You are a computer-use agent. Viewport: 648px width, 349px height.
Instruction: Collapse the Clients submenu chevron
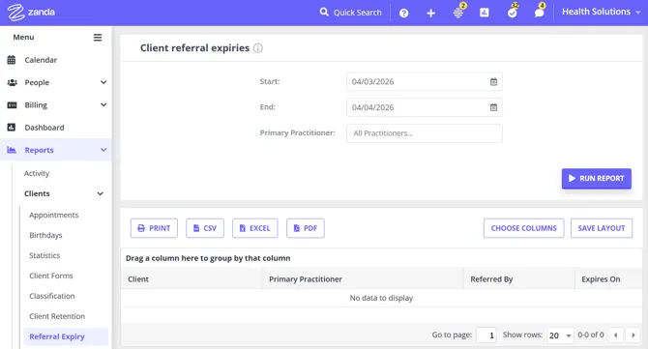[100, 193]
